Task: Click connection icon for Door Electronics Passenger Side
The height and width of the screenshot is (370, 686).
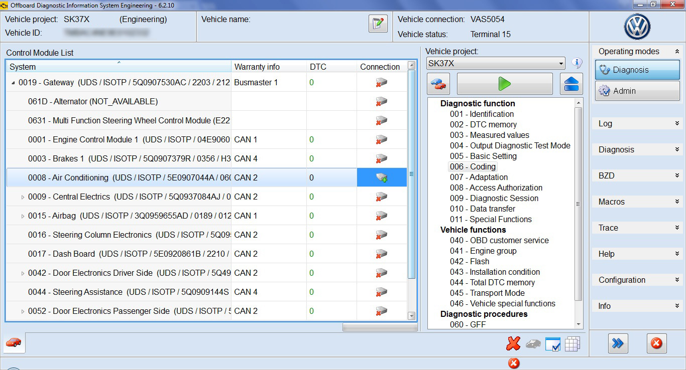Action: (381, 311)
